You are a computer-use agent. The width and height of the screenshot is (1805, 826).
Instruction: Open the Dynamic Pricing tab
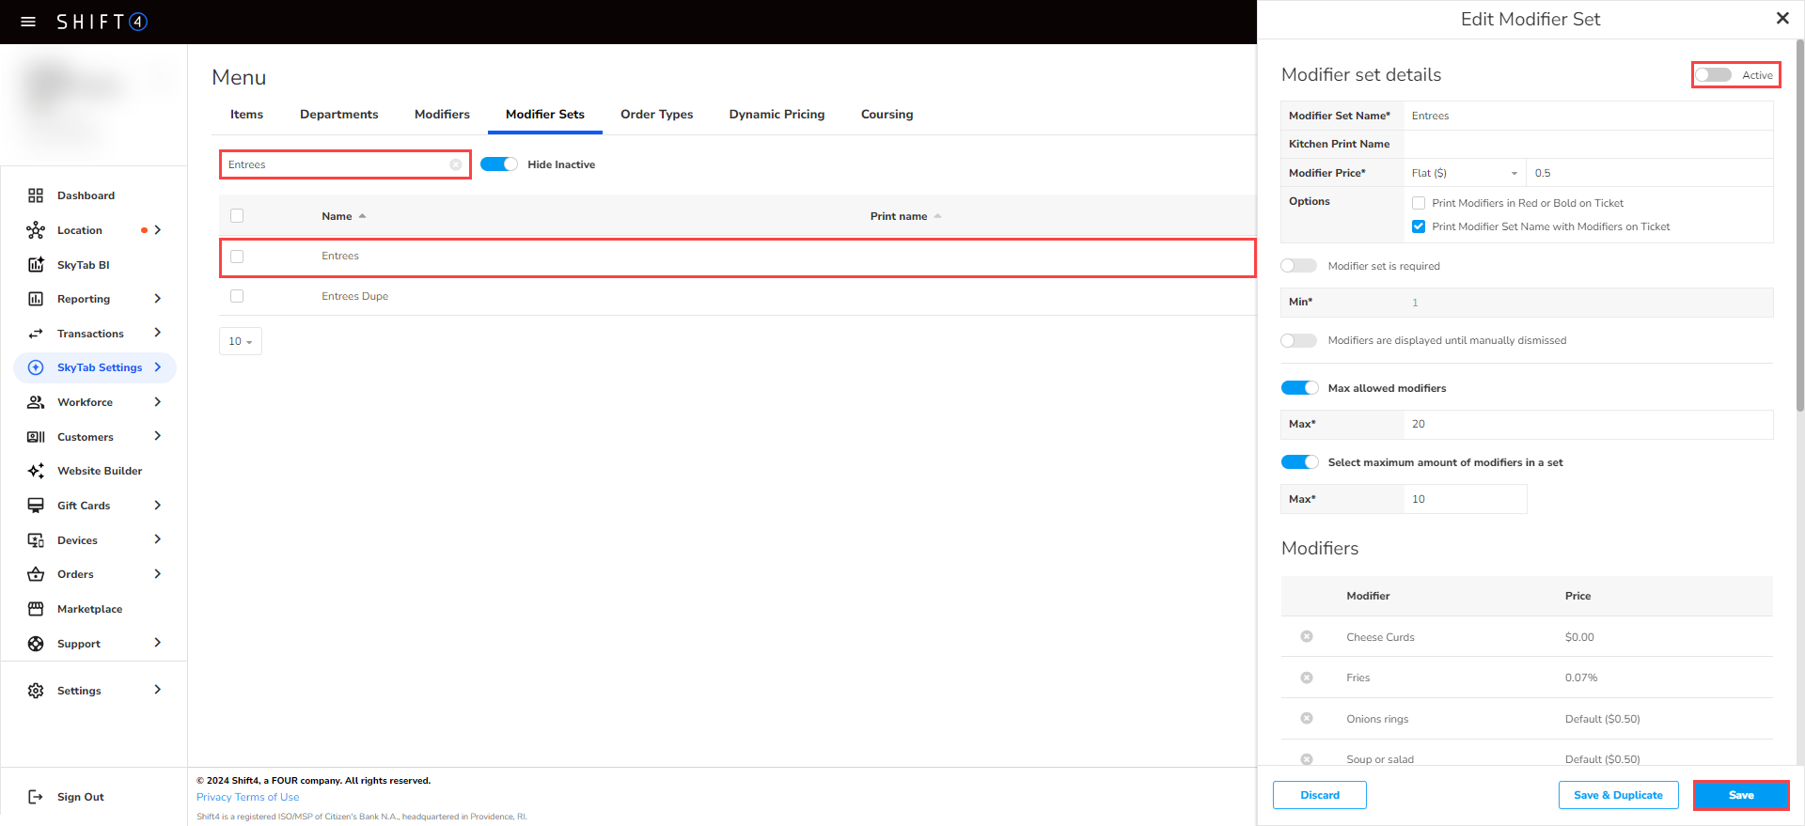[x=777, y=115]
